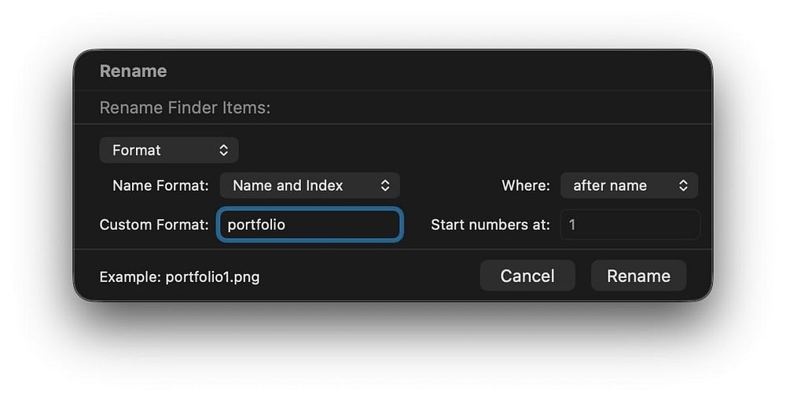Open the 'after name' Where dropdown
This screenshot has width=786, height=398.
point(629,185)
